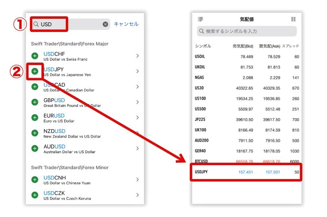The image size is (327, 217).
Task: Open the JP225 quote row
Action: click(x=246, y=119)
